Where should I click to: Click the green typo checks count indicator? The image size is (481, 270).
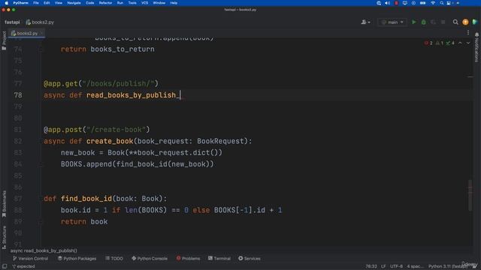(450, 43)
